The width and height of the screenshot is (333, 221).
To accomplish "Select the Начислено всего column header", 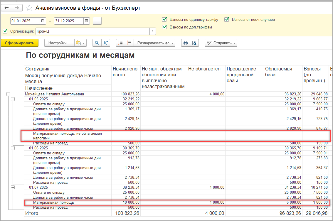I will pos(126,78).
